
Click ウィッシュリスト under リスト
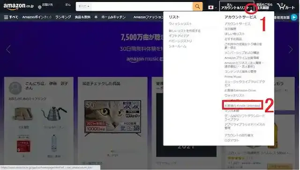(x=180, y=24)
